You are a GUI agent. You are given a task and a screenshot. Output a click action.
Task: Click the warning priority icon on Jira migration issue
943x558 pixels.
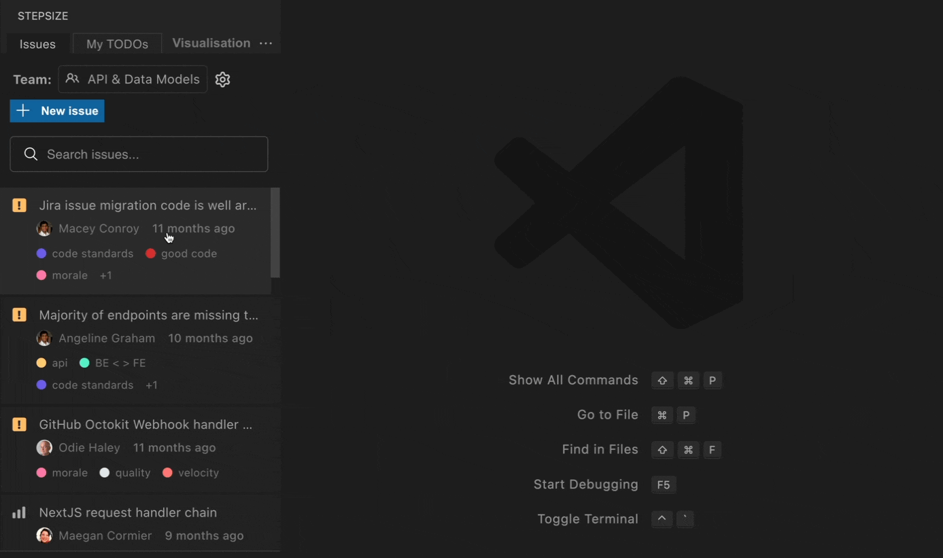18,205
